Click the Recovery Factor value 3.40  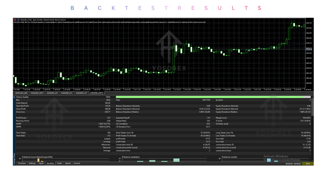(x=109, y=121)
